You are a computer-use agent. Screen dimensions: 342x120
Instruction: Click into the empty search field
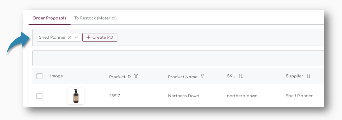pyautogui.click(x=178, y=58)
